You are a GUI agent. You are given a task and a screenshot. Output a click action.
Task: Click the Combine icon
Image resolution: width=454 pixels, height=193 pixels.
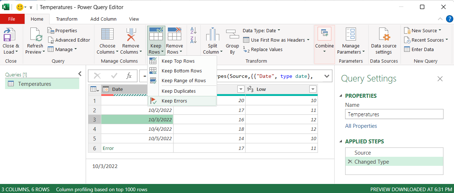tap(324, 34)
